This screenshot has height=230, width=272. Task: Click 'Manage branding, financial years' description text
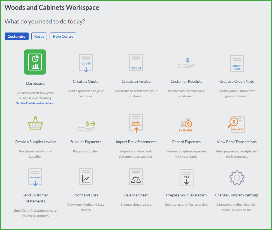[x=237, y=207]
